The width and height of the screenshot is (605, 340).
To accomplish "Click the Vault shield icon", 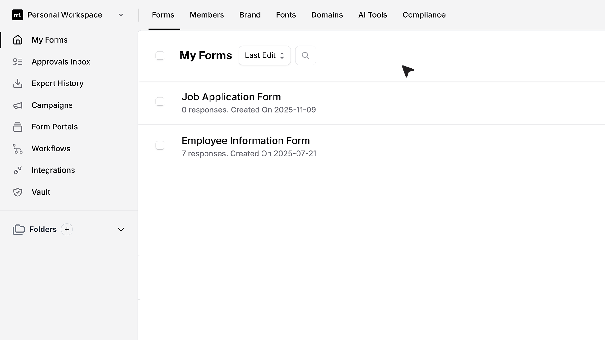I will pyautogui.click(x=18, y=192).
